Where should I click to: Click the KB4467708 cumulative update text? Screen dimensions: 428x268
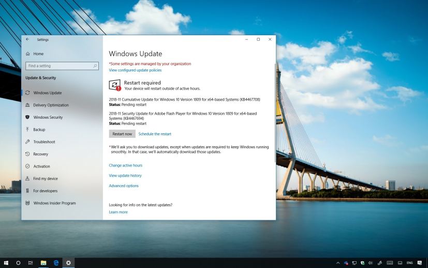[x=185, y=100]
